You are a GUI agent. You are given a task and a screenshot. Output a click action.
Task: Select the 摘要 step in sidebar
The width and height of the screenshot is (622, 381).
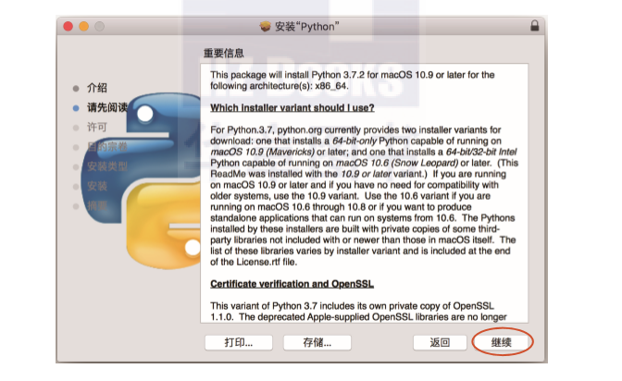click(97, 206)
